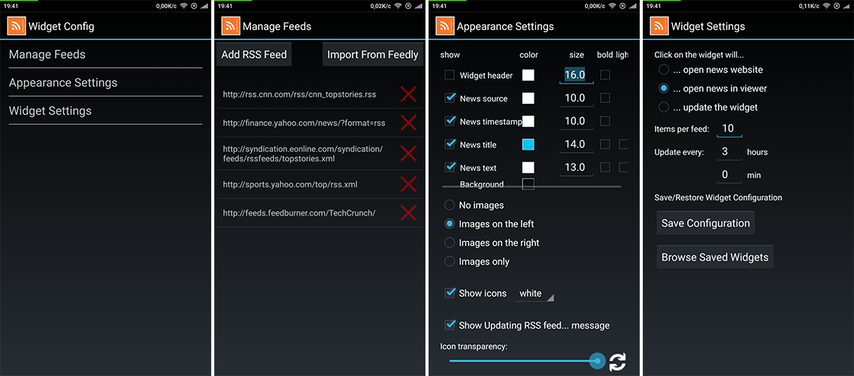Viewport: 854px width, 376px height.
Task: Tap the http://feeds.feedburner.com/TechCrunch/ feed URL
Action: coord(299,213)
